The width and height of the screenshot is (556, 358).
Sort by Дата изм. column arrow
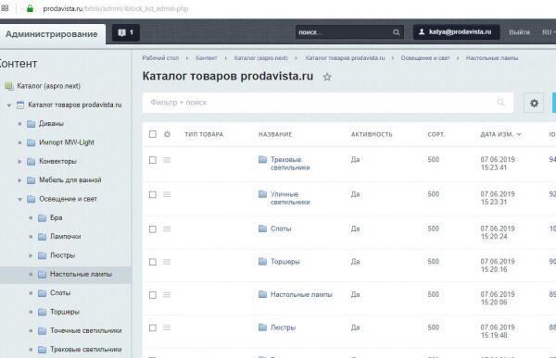[x=519, y=134]
